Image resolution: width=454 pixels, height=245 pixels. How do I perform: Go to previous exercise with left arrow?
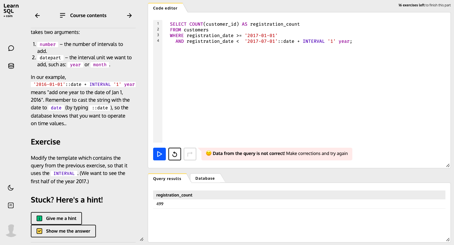[x=37, y=16]
